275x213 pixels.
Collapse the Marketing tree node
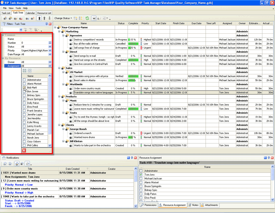tap(60, 32)
